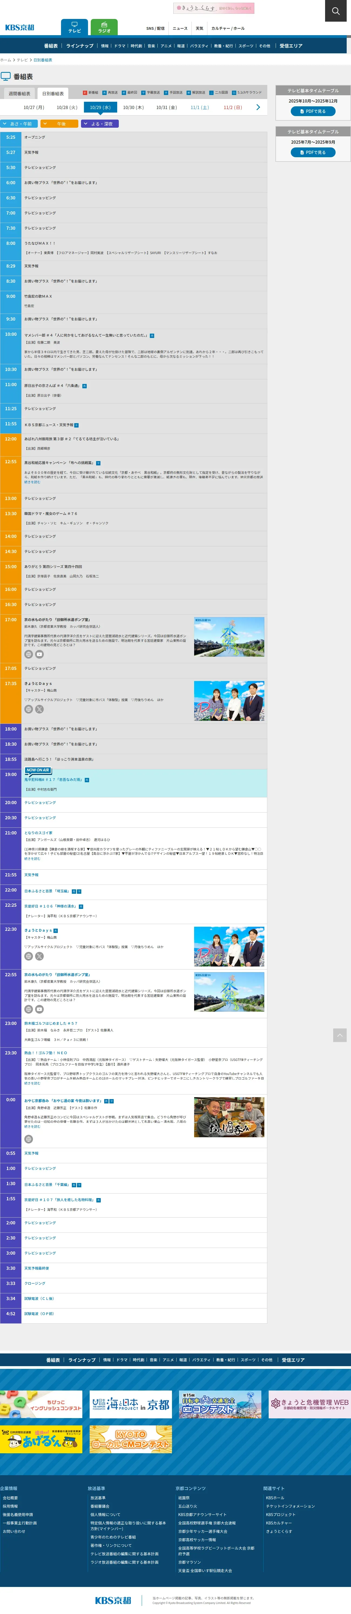
Task: Open YouTube icon for 22:55 京の水ものがたり
Action: pyautogui.click(x=39, y=1009)
